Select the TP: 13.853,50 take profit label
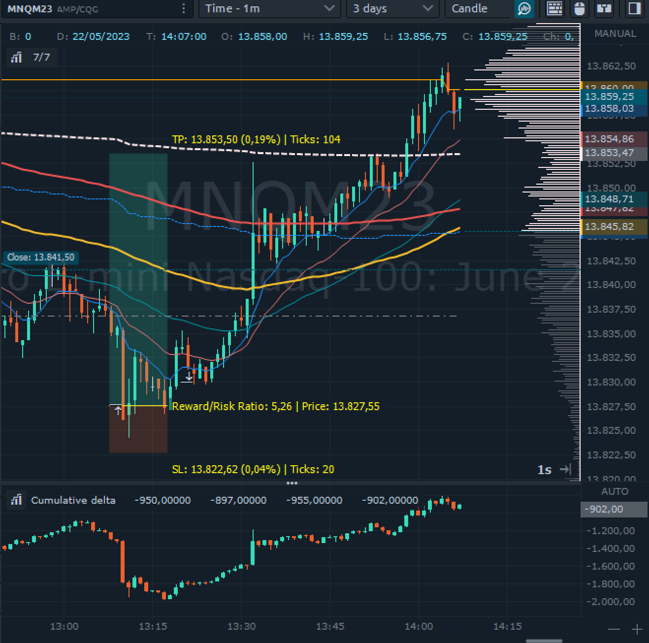 [x=256, y=139]
